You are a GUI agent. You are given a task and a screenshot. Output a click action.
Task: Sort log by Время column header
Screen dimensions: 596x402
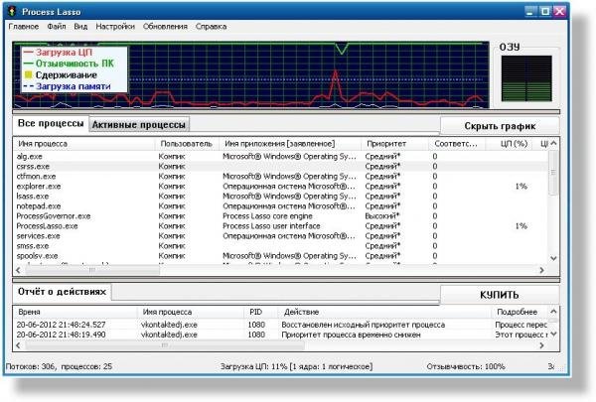(x=74, y=312)
